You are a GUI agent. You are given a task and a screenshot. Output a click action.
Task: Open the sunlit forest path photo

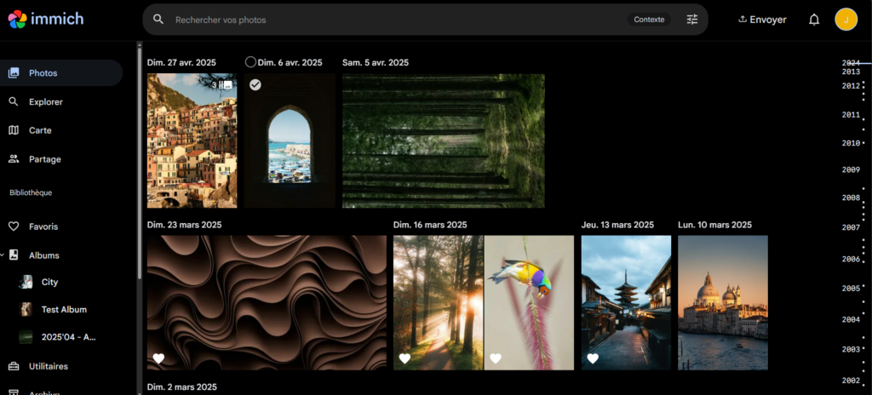pos(439,303)
